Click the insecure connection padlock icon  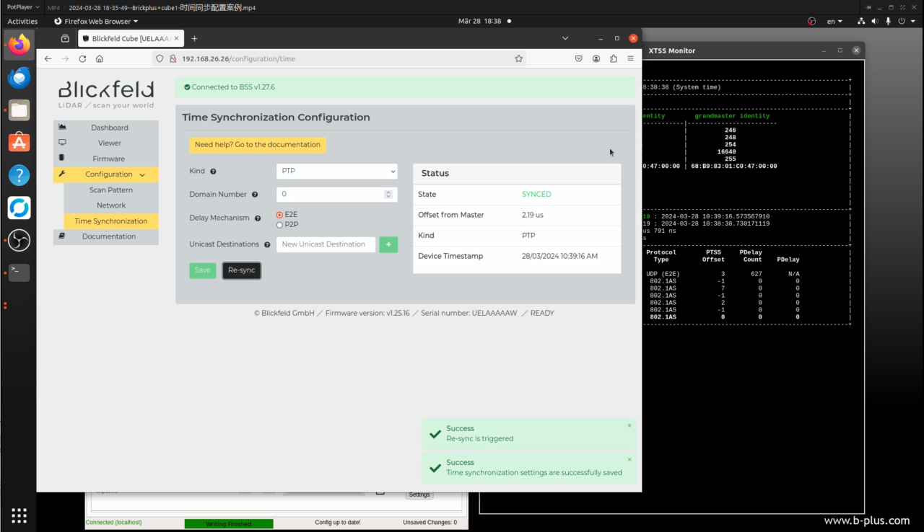173,59
